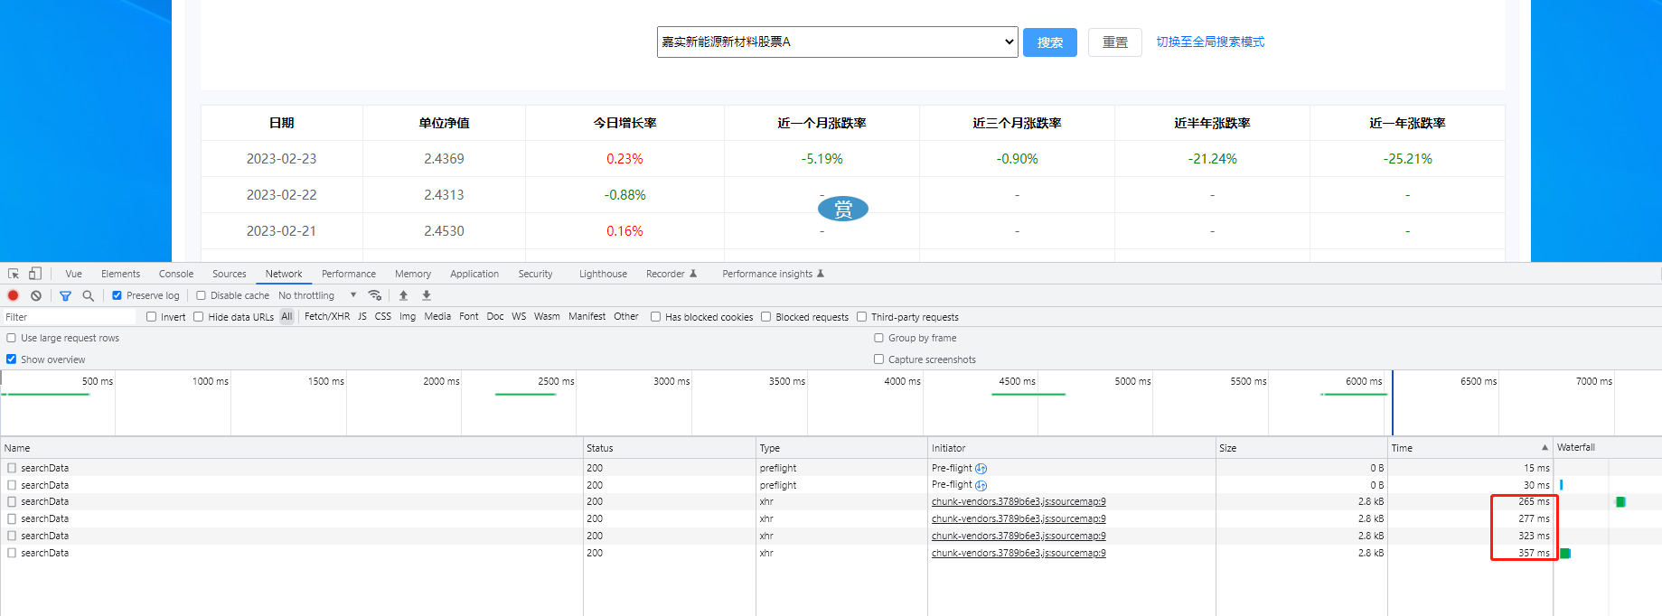Enable Capture screenshots

point(879,359)
